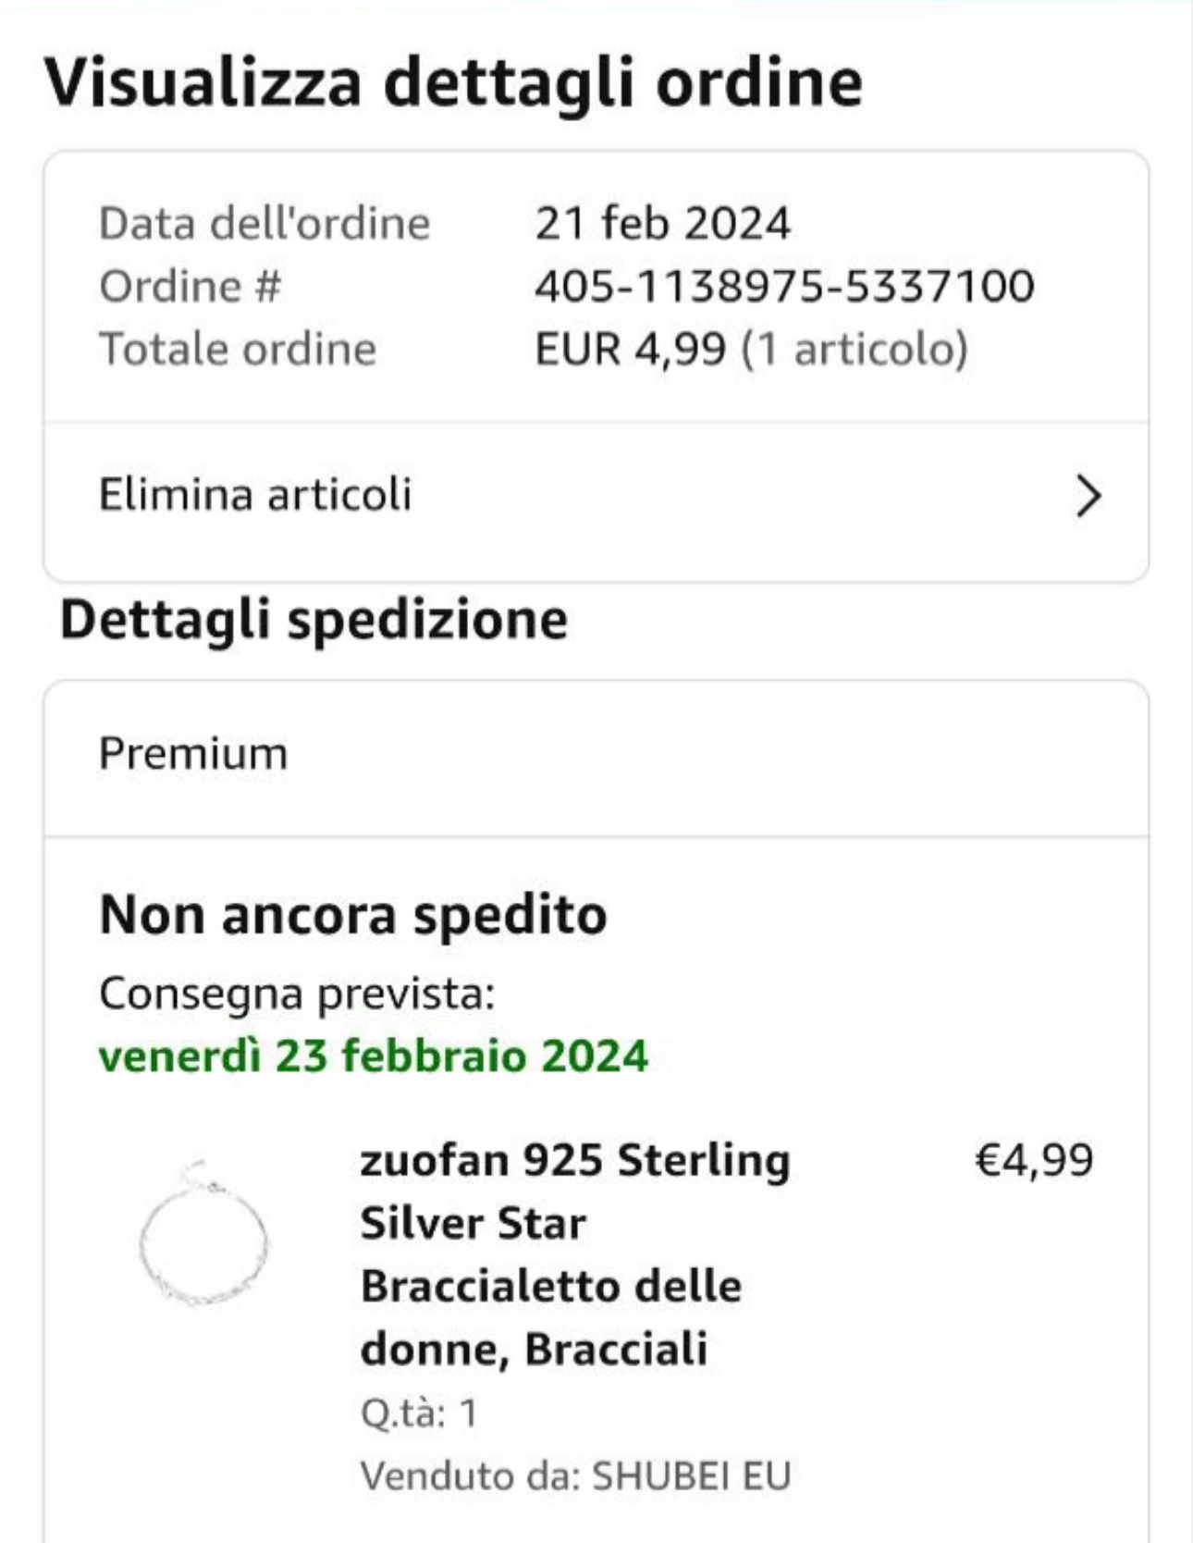
Task: Click the green delivery date venerdì 23 febbraio 2024
Action: [x=374, y=1055]
